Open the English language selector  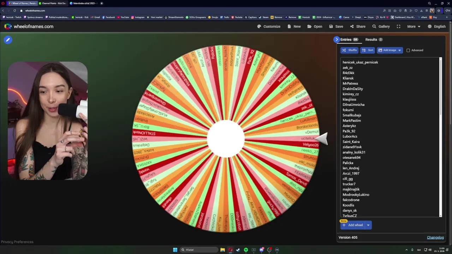pyautogui.click(x=436, y=26)
